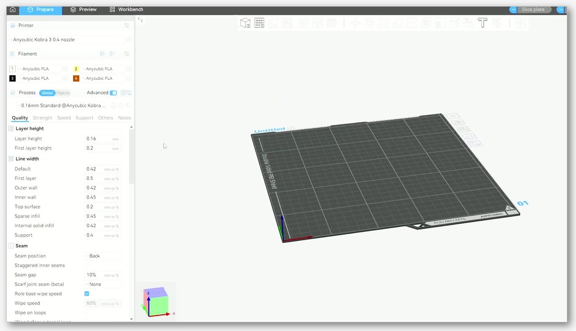Open the Support settings tab
Image resolution: width=576 pixels, height=331 pixels.
[84, 118]
